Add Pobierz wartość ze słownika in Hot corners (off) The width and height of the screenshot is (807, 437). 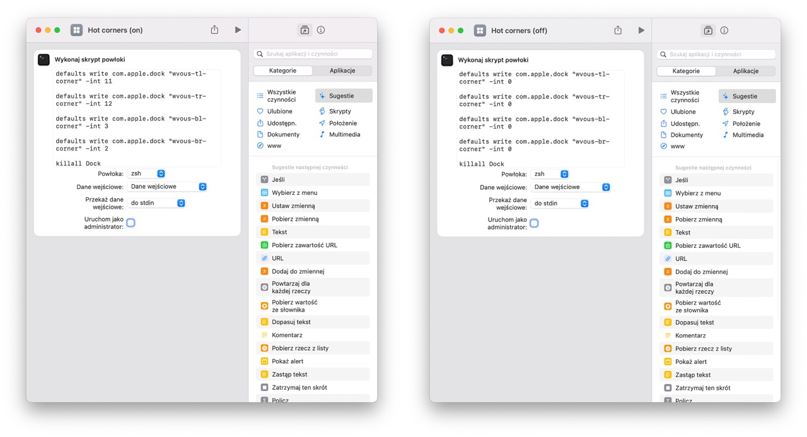click(716, 306)
